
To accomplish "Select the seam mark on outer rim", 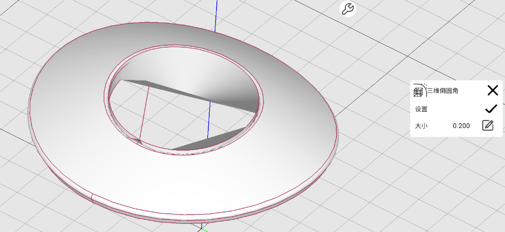I will 91,196.
